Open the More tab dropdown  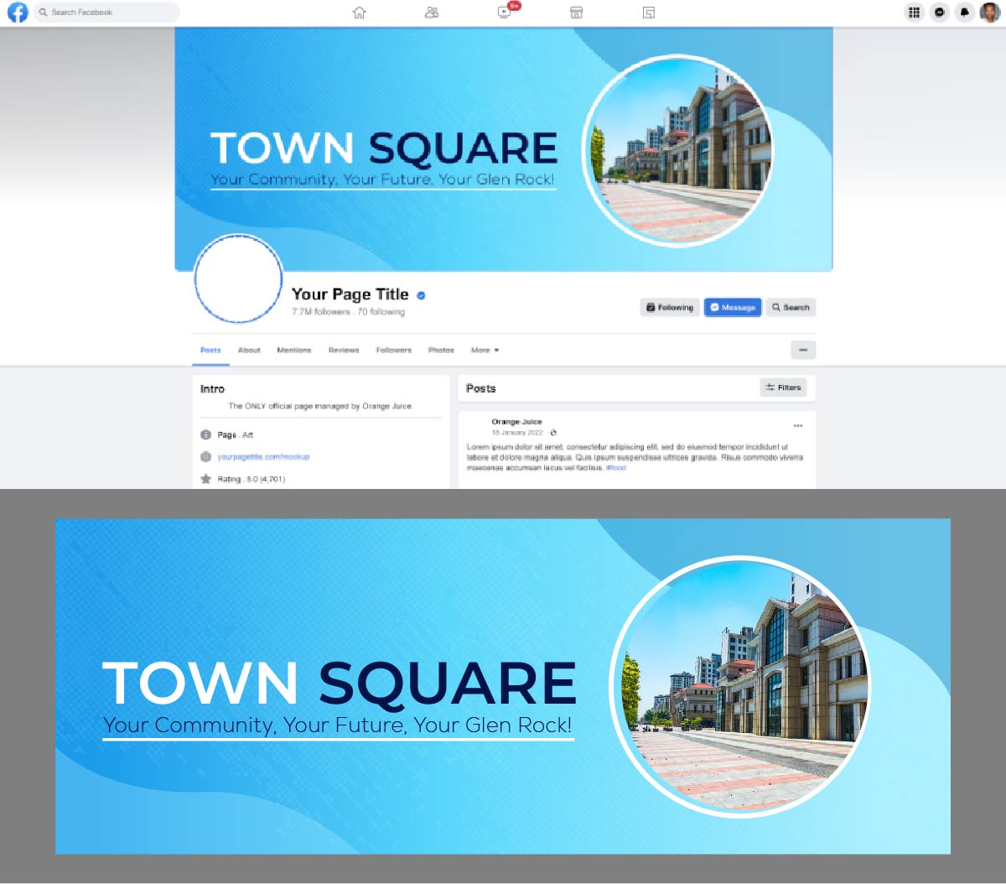click(485, 350)
